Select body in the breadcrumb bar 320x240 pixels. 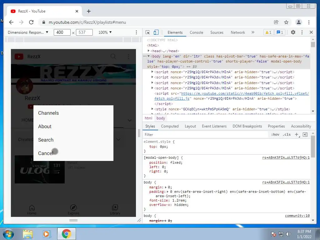click(161, 118)
